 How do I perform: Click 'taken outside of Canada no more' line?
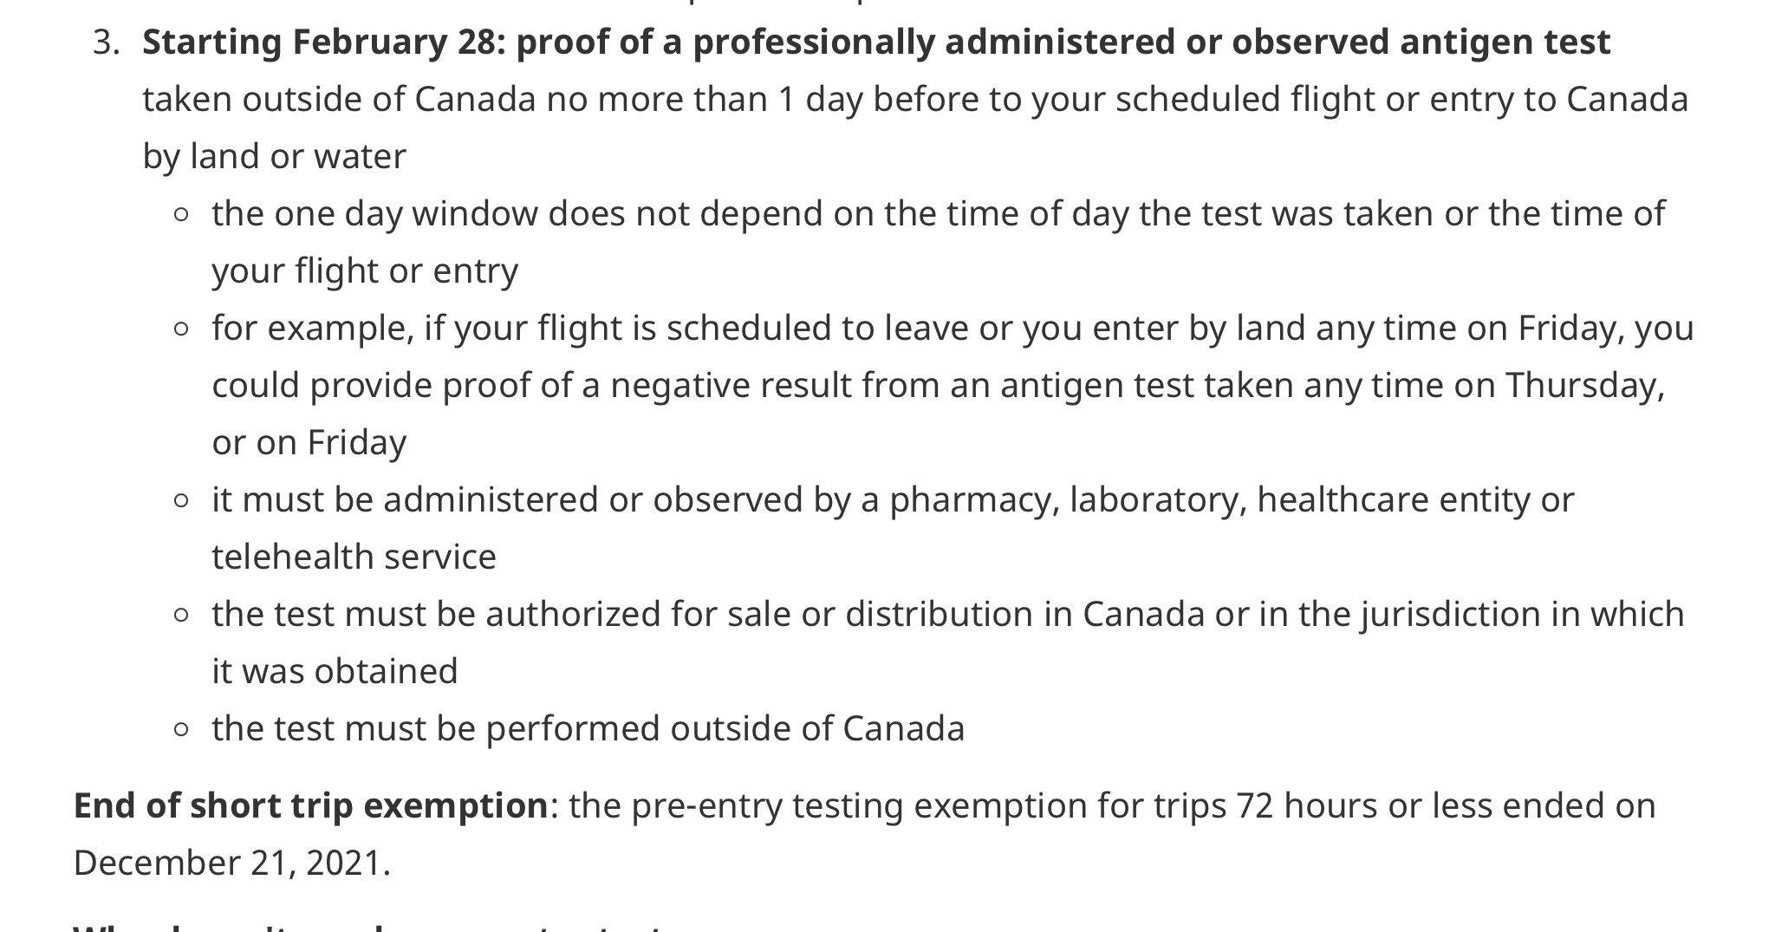(x=915, y=100)
